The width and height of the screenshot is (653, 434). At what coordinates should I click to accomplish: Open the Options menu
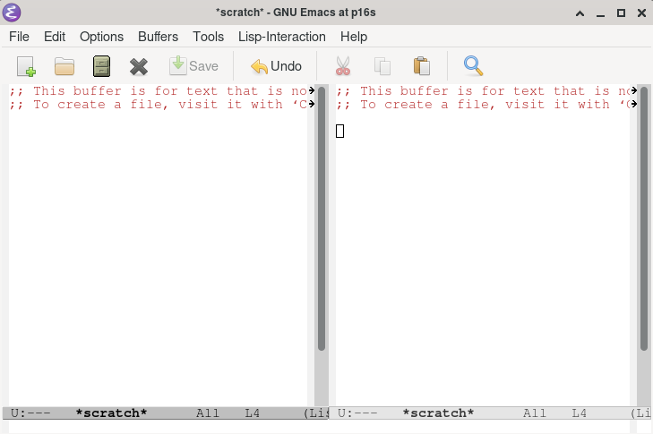click(x=101, y=37)
